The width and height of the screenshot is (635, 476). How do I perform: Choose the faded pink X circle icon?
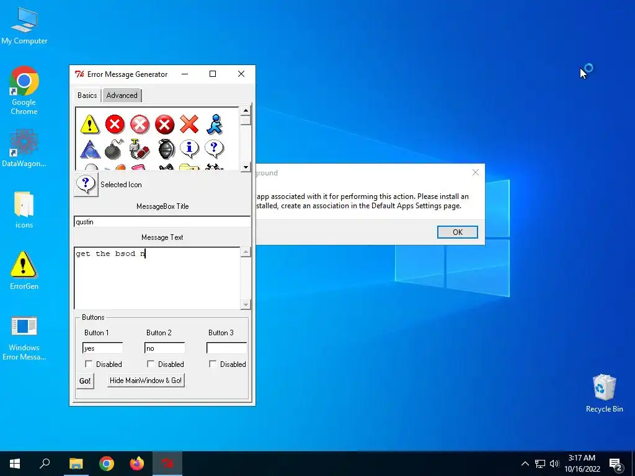click(140, 124)
